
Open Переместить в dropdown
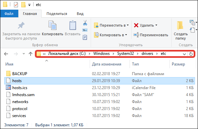click(111, 25)
